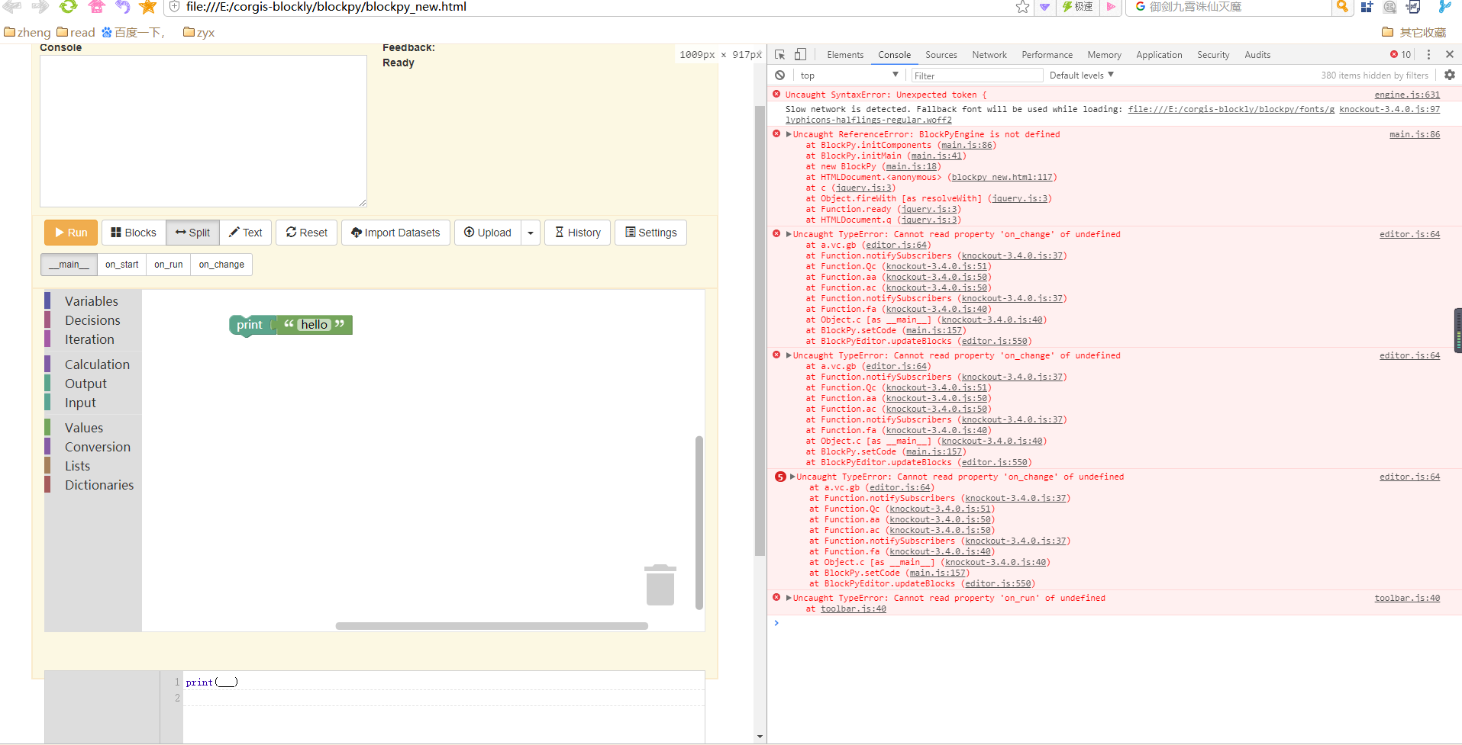
Task: Click the Run button
Action: [x=69, y=233]
